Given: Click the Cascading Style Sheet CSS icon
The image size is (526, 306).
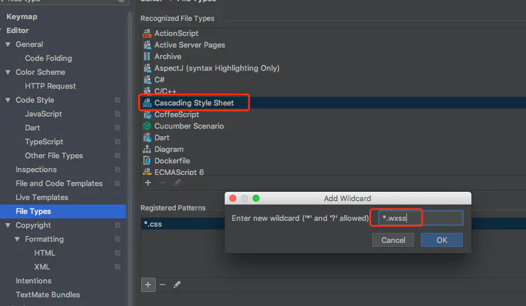Looking at the screenshot, I should (x=147, y=103).
